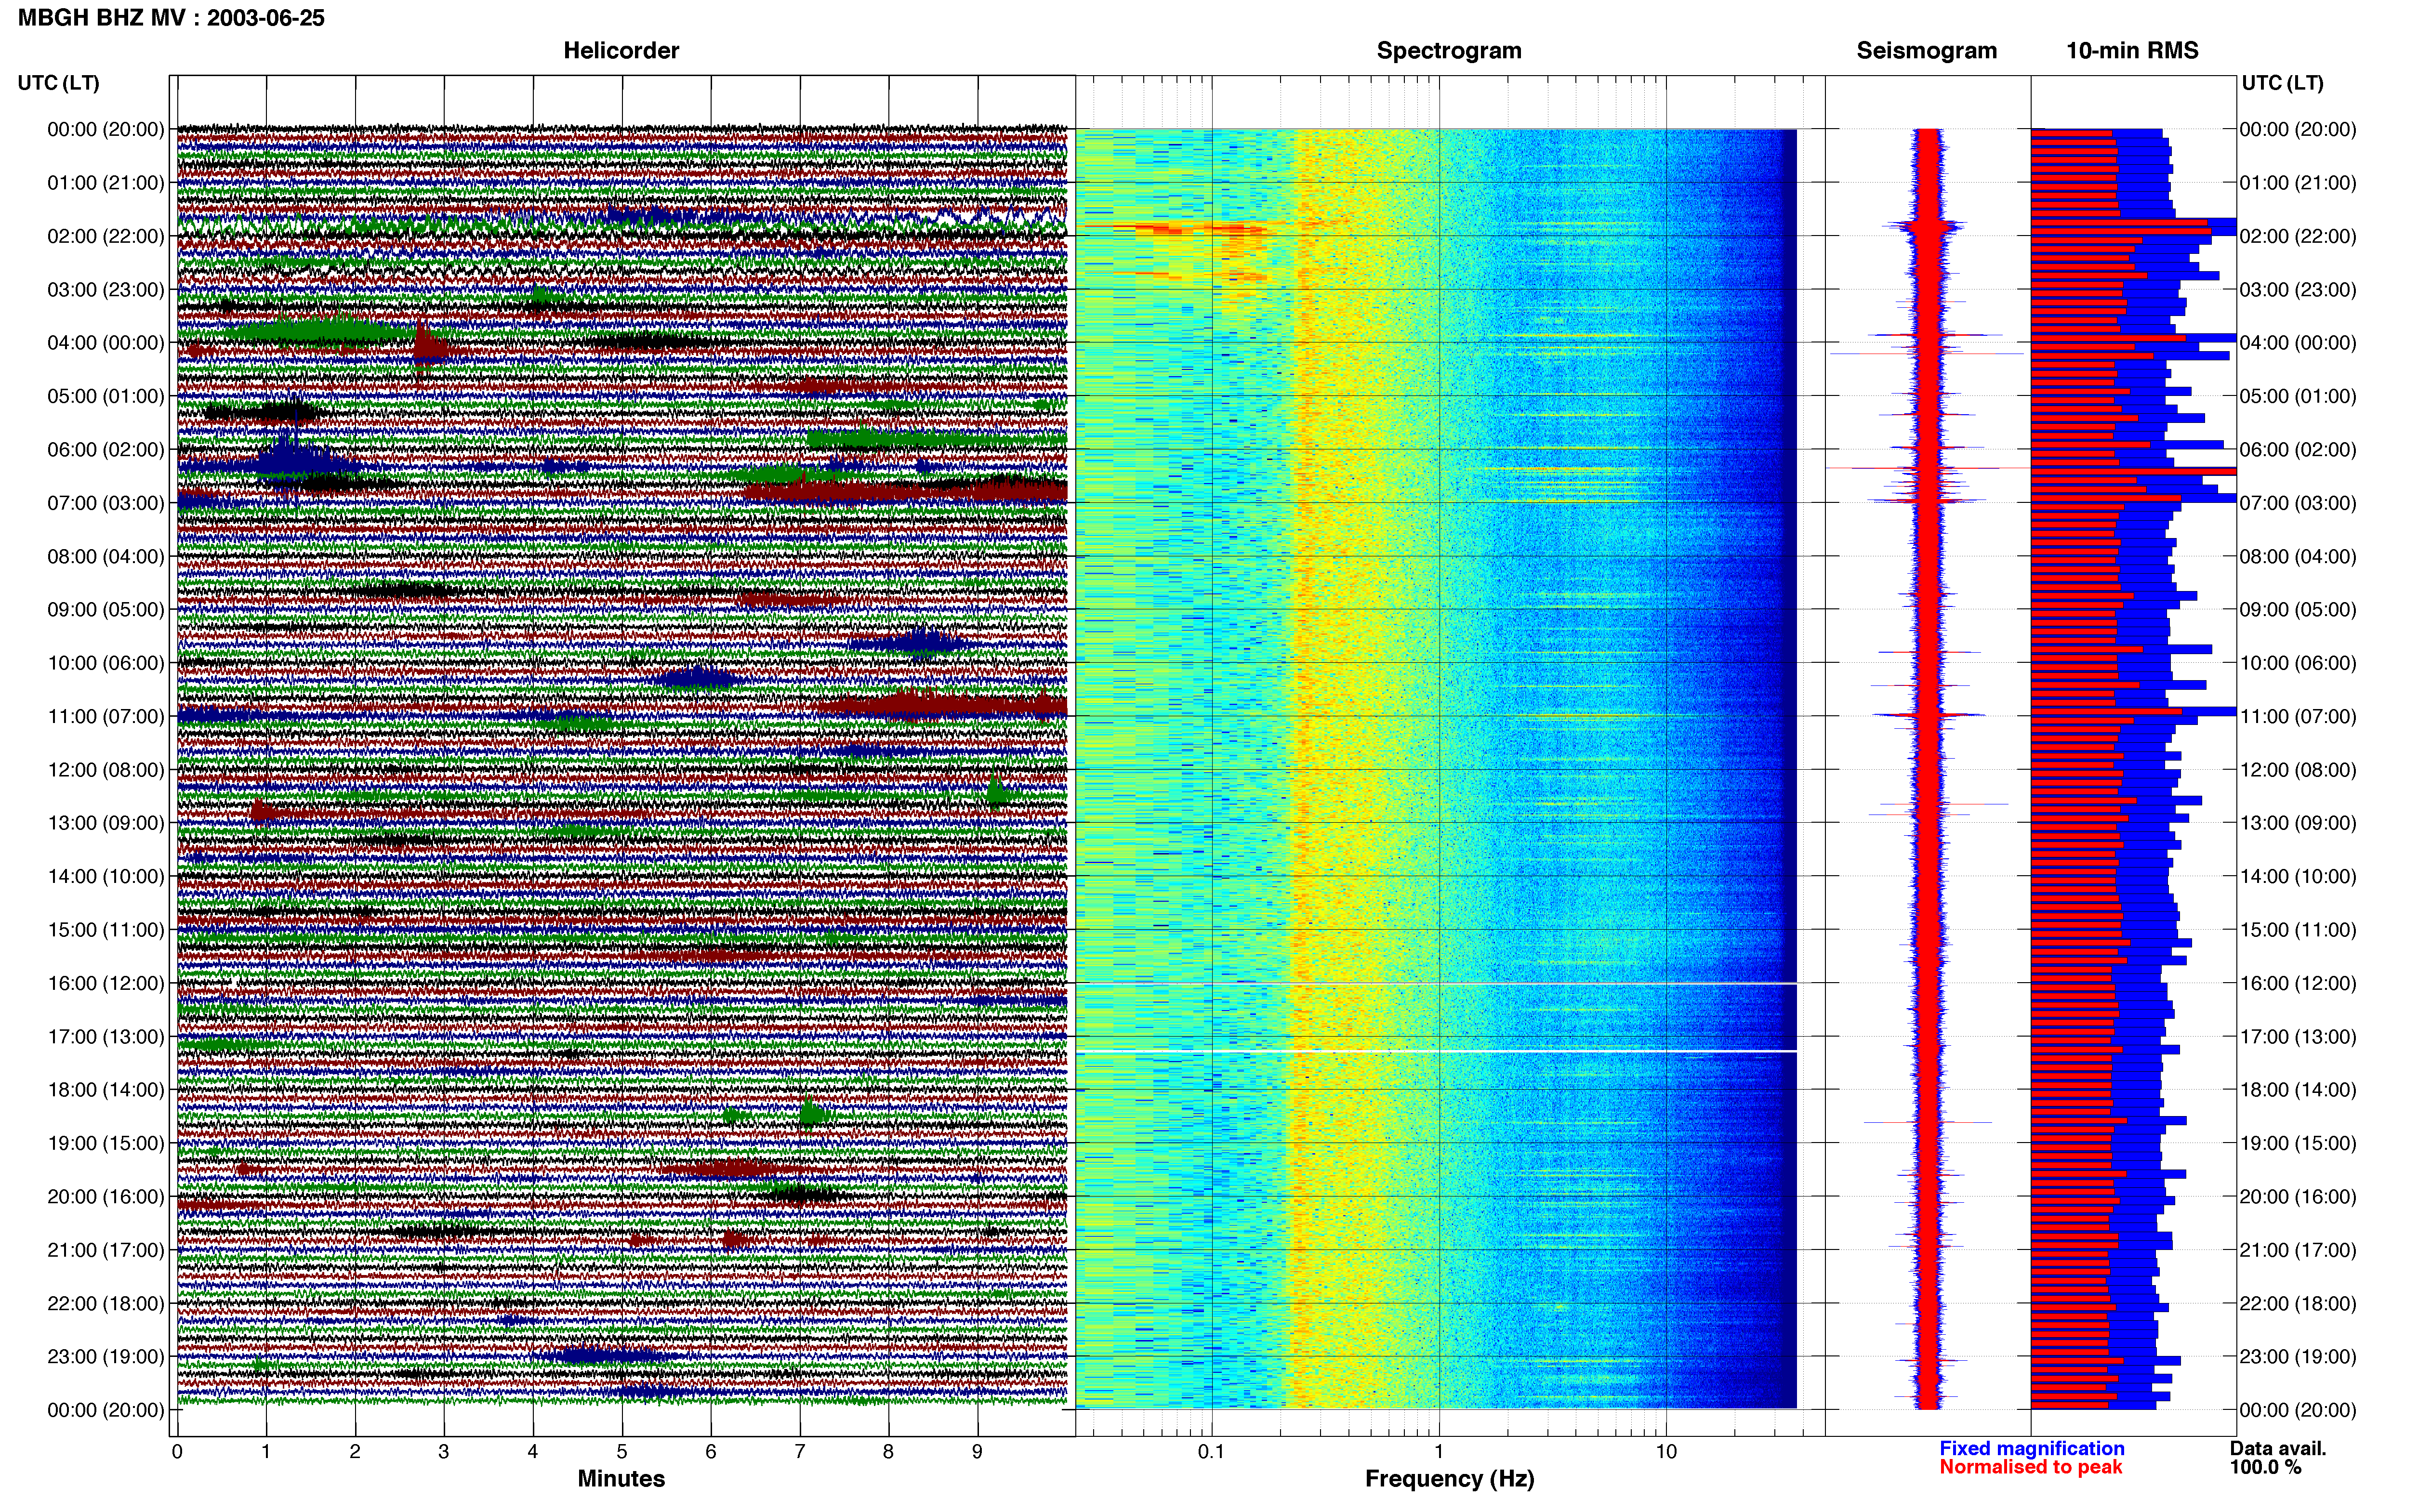Click Helicorder time label "19:00 (15:00)"
Screen dimensions: 2418x1512
106,1143
